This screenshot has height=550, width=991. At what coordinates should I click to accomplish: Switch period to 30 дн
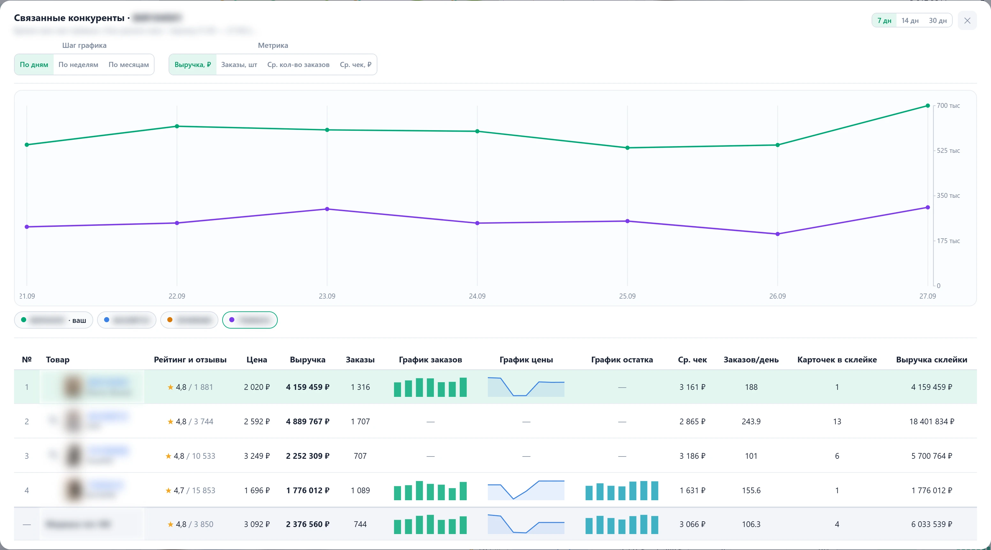tap(938, 21)
